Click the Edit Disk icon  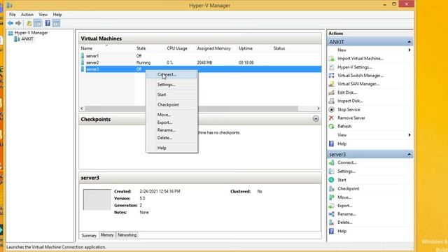pyautogui.click(x=331, y=92)
